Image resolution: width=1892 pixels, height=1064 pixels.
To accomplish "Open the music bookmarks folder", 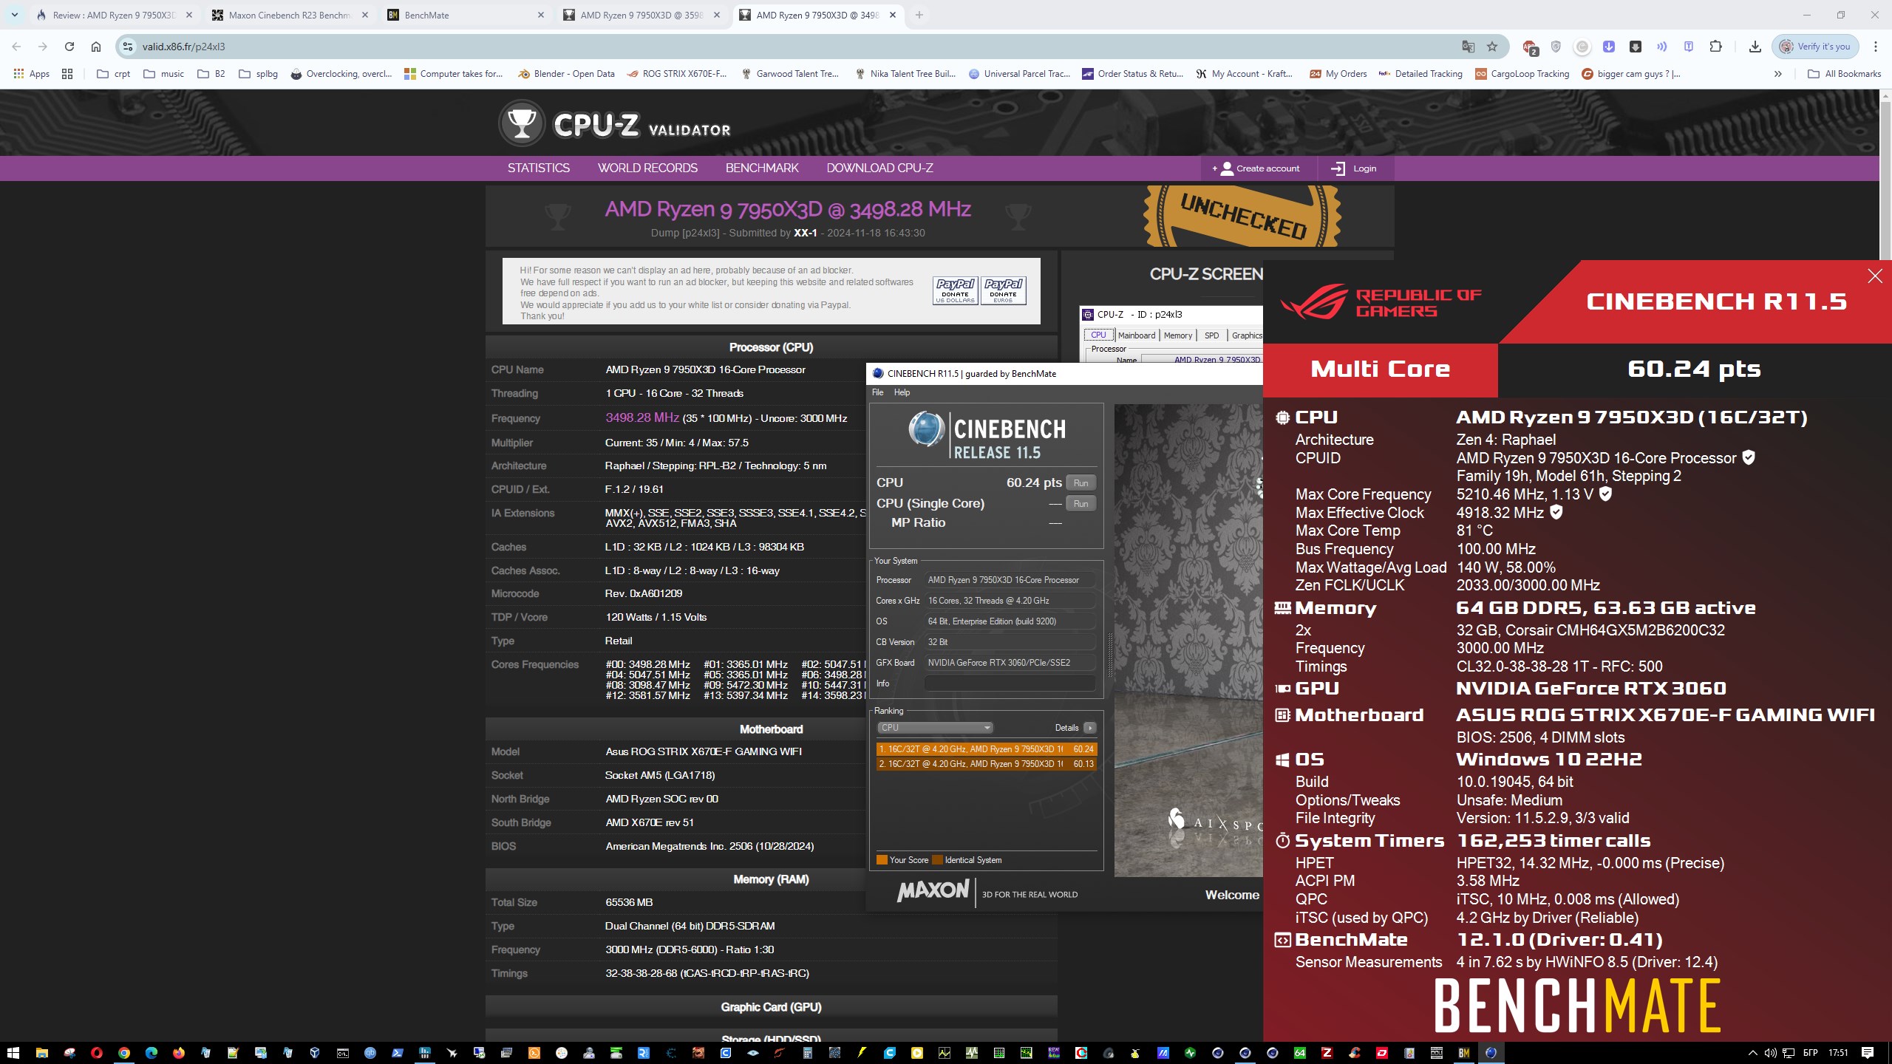I will [x=163, y=74].
